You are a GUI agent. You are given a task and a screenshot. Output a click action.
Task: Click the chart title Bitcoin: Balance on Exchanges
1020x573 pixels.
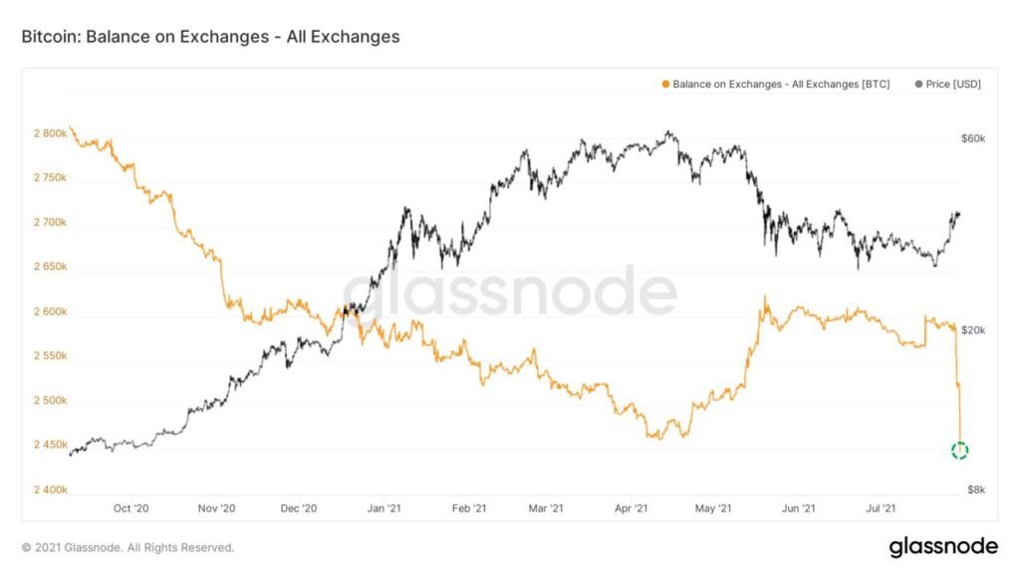coord(210,37)
